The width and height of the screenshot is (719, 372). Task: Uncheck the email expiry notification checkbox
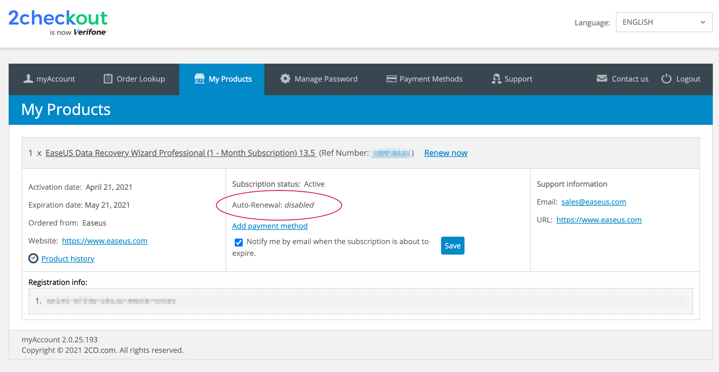(x=238, y=242)
